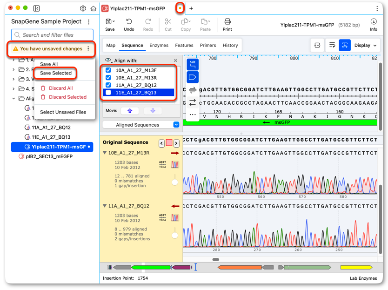Uncheck 10A_A1_27_M13F alignment
Image resolution: width=388 pixels, height=290 pixels.
click(108, 70)
